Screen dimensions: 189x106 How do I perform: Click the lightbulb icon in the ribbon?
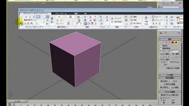pyautogui.click(x=167, y=24)
